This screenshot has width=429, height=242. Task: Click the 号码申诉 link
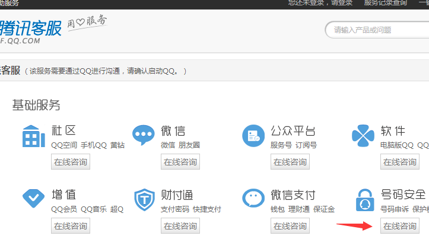click(x=395, y=209)
